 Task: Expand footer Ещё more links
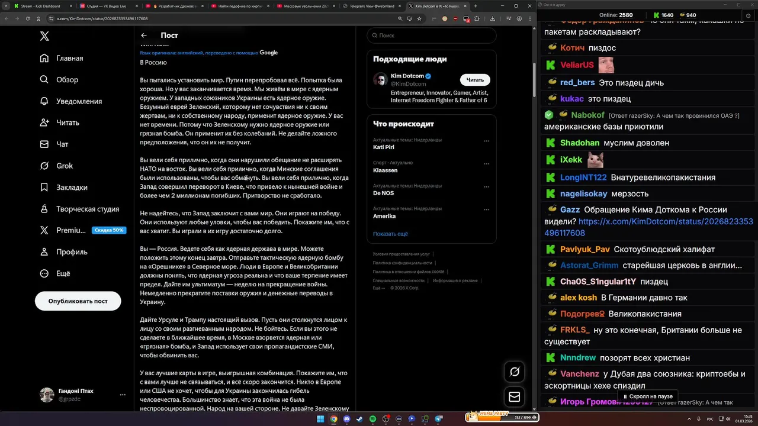(x=378, y=288)
